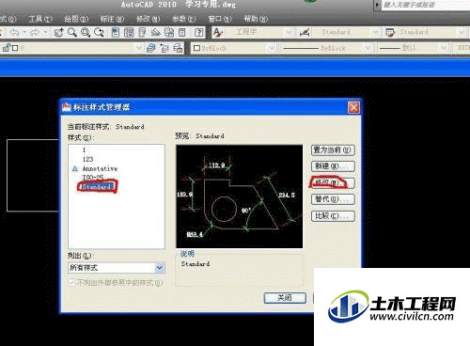
Task: Expand the layer 0 dropdown list
Action: [139, 48]
